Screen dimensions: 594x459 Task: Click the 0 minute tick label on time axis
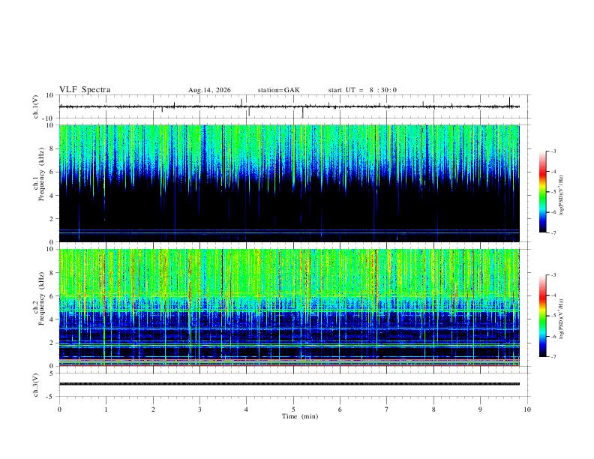[59, 409]
